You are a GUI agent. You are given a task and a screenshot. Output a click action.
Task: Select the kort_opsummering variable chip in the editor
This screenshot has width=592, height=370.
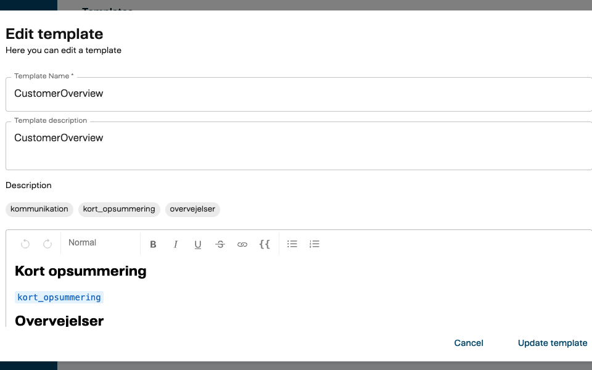point(59,297)
